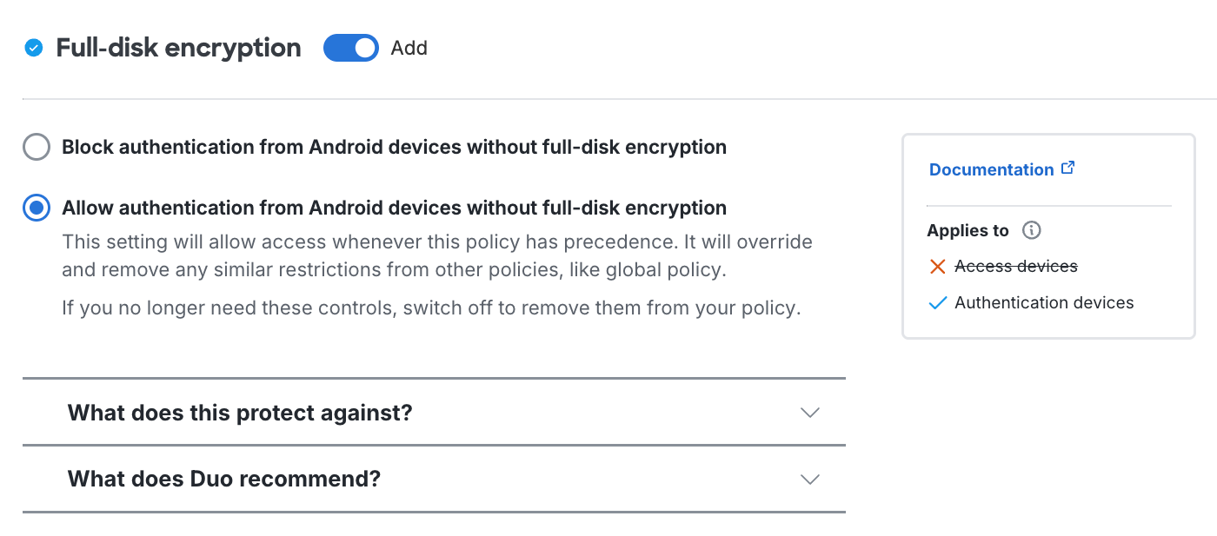Click the info icon beside Applies to
The height and width of the screenshot is (536, 1217).
pos(1031,230)
